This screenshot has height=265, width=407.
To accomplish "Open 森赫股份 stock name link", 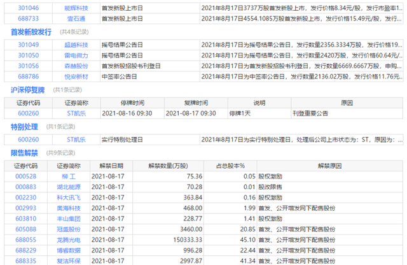I will point(76,66).
